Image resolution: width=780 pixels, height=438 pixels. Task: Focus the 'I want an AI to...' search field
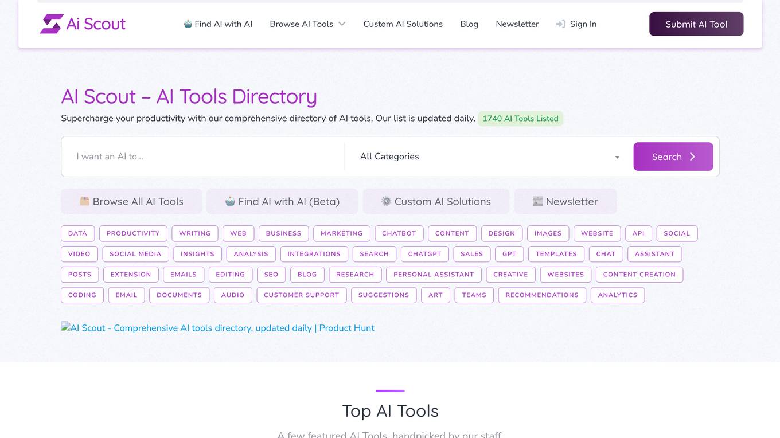tap(203, 157)
